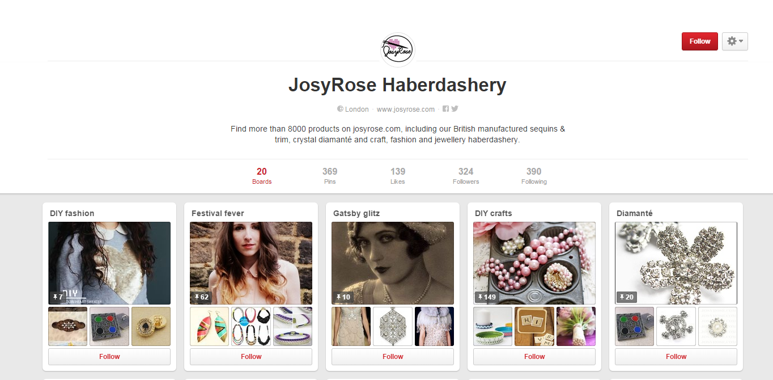The height and width of the screenshot is (380, 773).
Task: Click the London location pin icon
Action: (340, 109)
